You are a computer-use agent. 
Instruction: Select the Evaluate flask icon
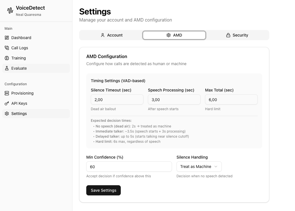pos(7,68)
